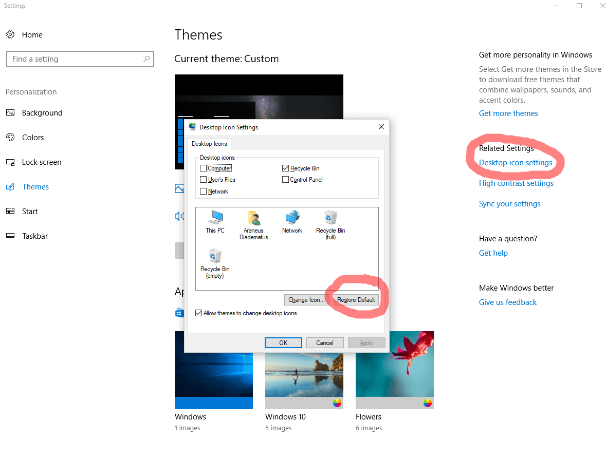Go to Taskbar settings in sidebar
Image resolution: width=606 pixels, height=459 pixels.
35,236
